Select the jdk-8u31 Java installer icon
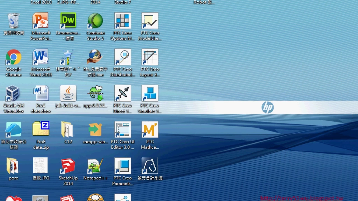This screenshot has width=358, height=201. 68,93
